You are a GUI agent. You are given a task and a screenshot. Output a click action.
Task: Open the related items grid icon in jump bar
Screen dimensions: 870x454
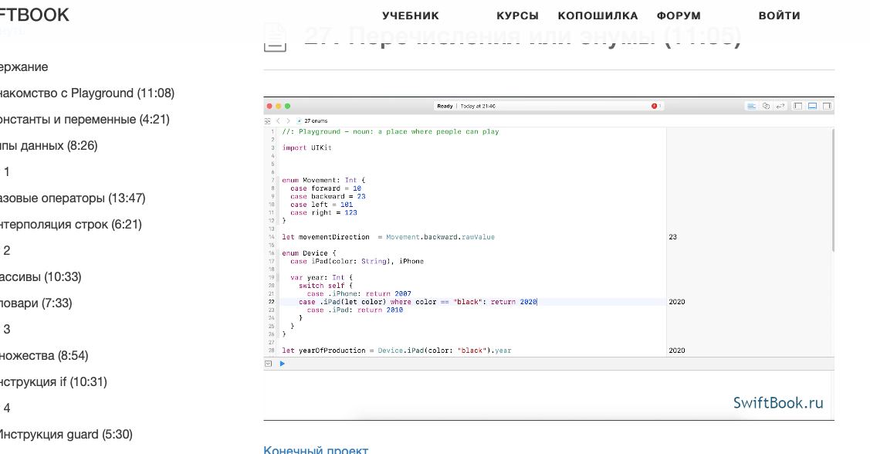(x=268, y=120)
